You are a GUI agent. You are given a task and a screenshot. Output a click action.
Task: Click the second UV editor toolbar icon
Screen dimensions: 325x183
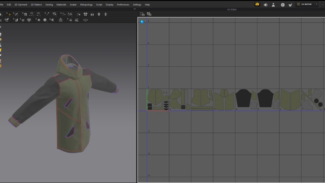[x=149, y=14]
